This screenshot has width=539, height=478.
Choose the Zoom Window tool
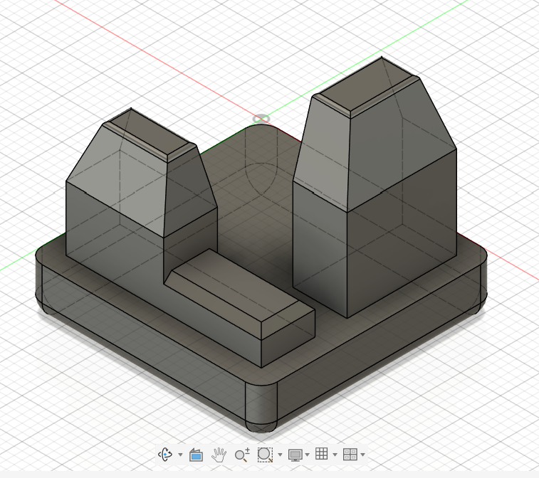(265, 455)
